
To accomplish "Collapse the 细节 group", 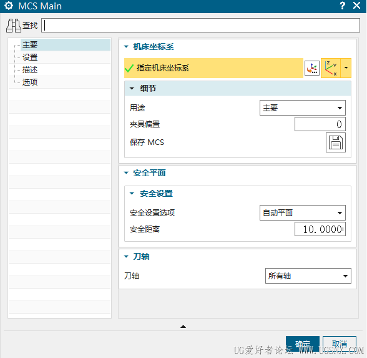I will point(132,89).
